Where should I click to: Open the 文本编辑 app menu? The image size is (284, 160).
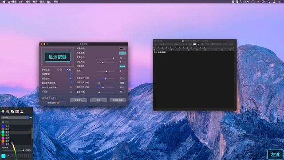tap(12, 1)
